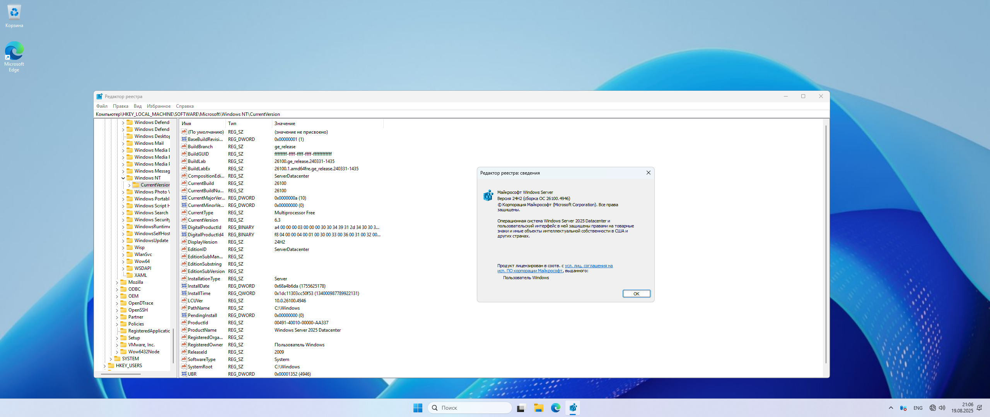Image resolution: width=990 pixels, height=417 pixels.
Task: Click the CurrentVersion folder icon in tree
Action: coord(136,185)
